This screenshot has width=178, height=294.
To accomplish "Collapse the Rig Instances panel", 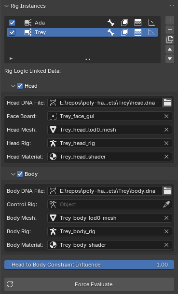I will click(x=7, y=6).
